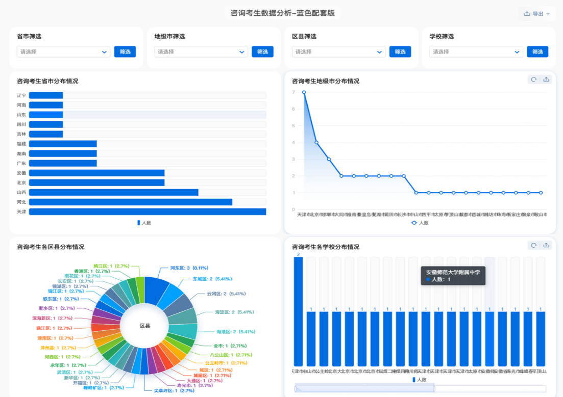This screenshot has height=397, width=563.
Task: Click export icon on 各学校分布 chart
Action: (x=546, y=246)
